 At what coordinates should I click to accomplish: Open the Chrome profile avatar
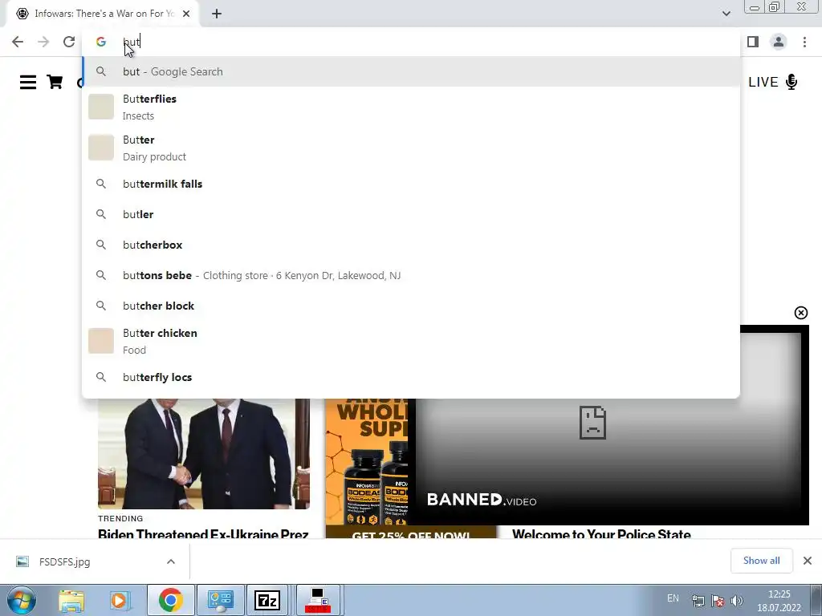click(x=779, y=42)
